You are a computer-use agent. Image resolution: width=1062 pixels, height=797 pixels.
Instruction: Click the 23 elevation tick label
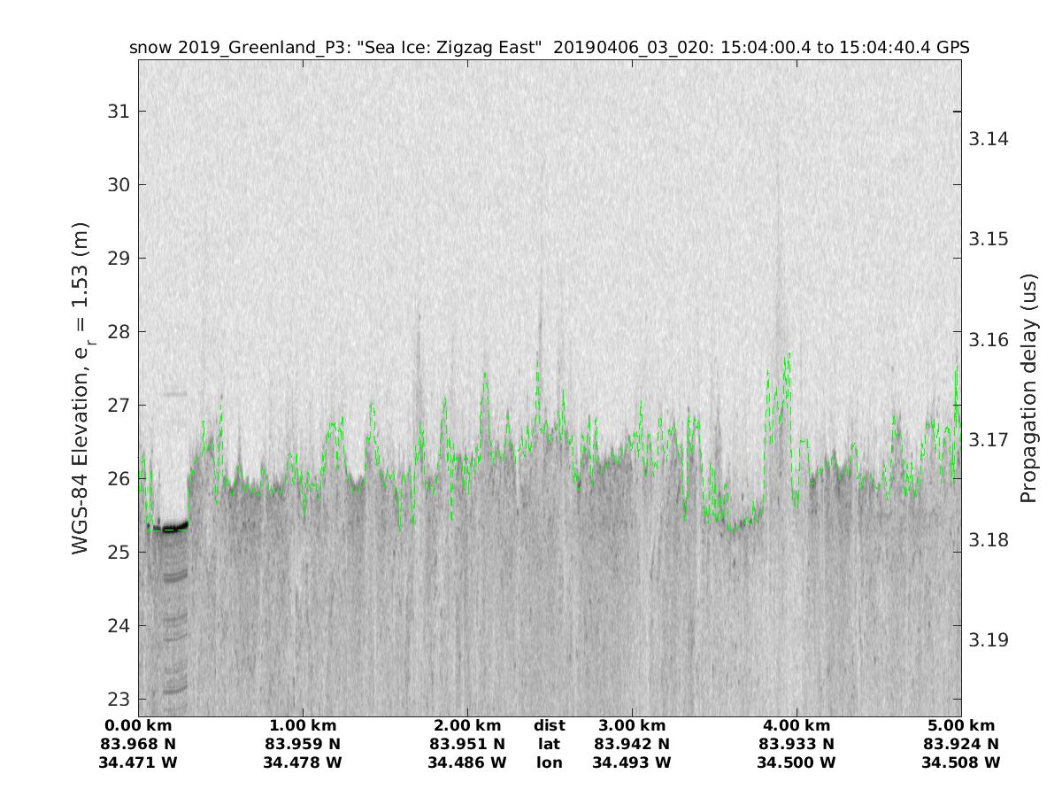(x=120, y=700)
